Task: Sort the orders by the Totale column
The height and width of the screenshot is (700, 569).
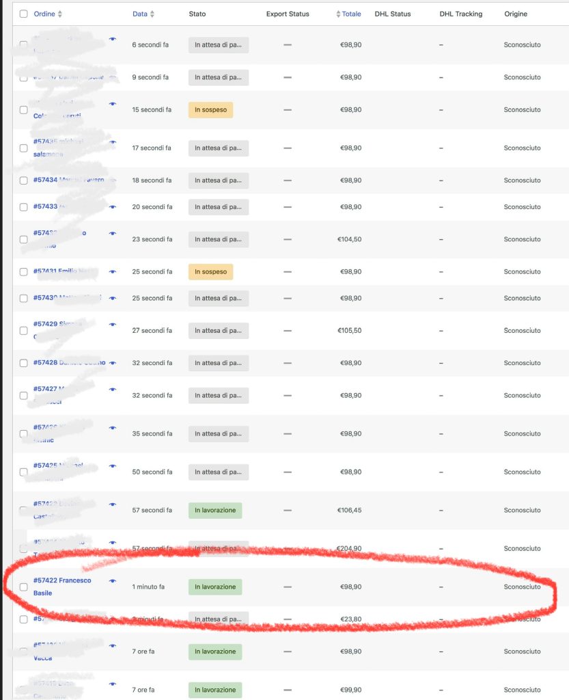Action: [351, 14]
